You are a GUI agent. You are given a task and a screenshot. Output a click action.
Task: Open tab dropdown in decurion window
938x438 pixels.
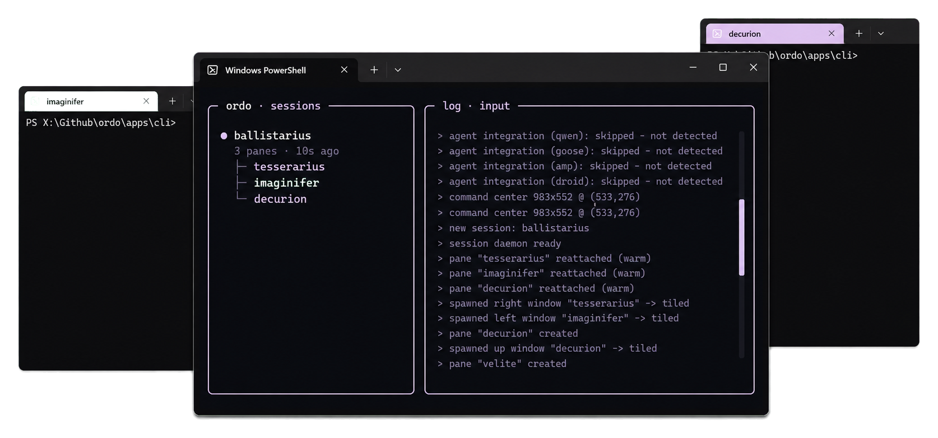click(x=881, y=34)
